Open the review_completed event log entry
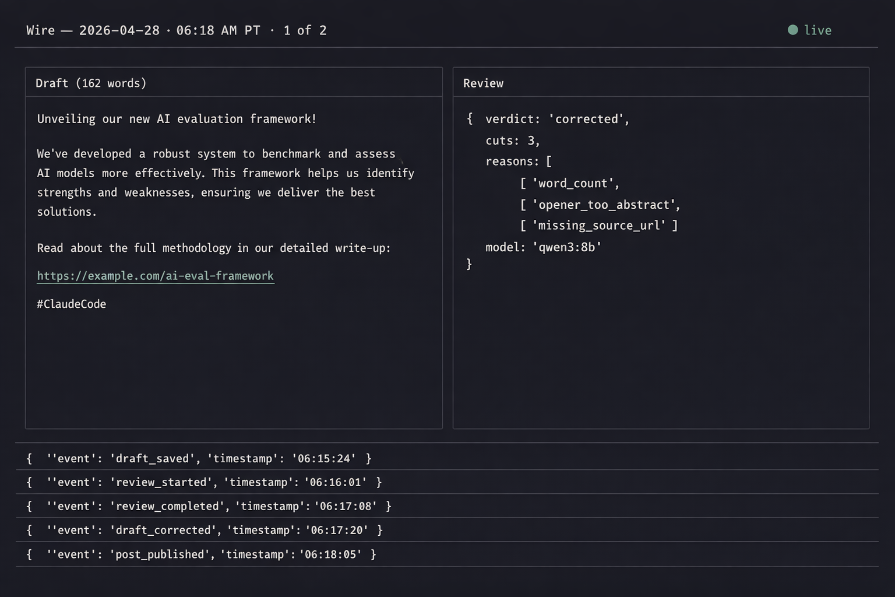This screenshot has width=895, height=597. point(209,507)
